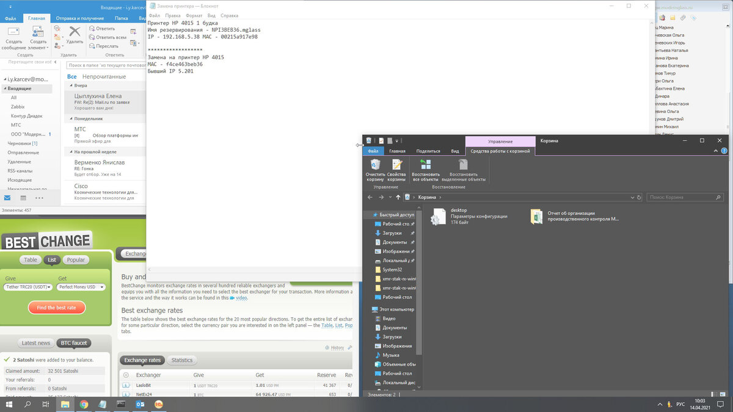The height and width of the screenshot is (412, 733).
Task: Open Формат menu in Notepad
Action: [x=194, y=15]
